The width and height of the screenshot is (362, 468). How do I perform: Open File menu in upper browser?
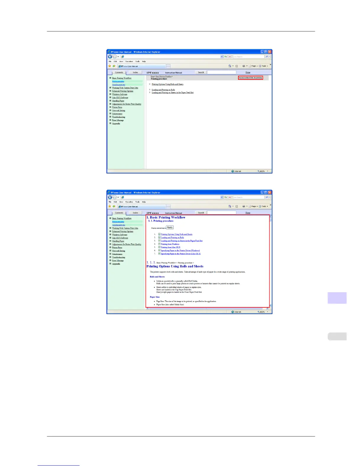click(x=110, y=61)
